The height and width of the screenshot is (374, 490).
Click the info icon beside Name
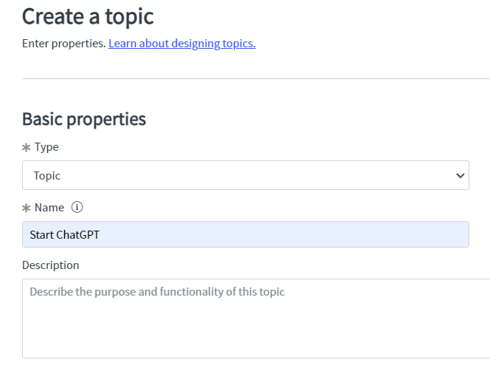[77, 207]
